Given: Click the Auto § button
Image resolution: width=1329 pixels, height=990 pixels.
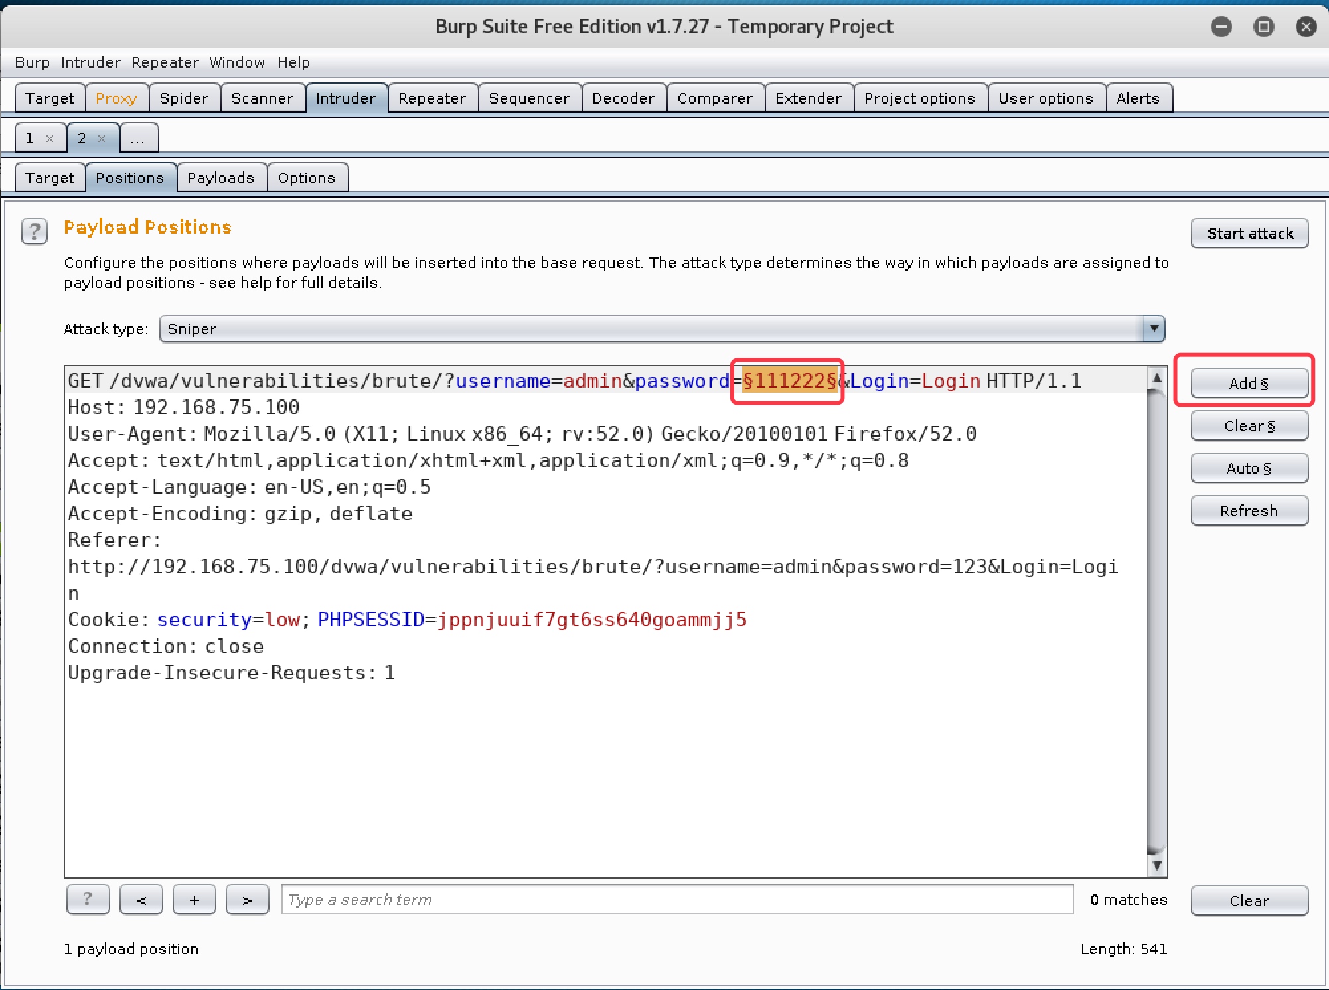Looking at the screenshot, I should click(x=1249, y=468).
